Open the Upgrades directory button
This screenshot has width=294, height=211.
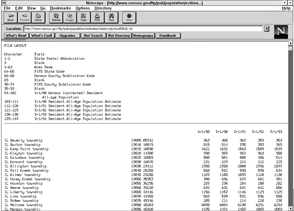coord(68,36)
